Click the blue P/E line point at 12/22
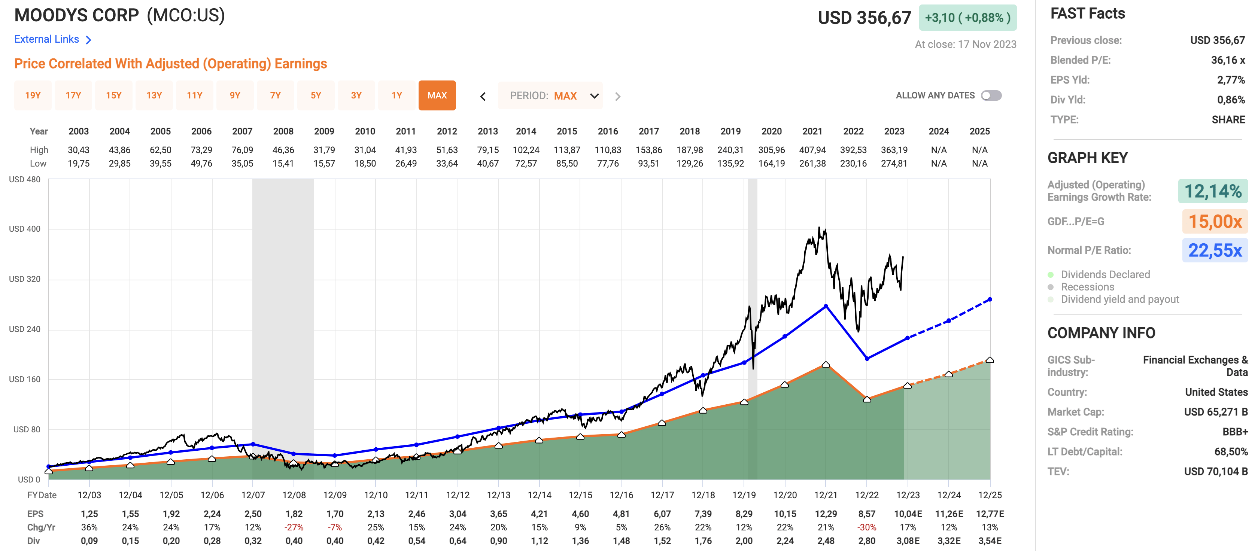This screenshot has height=551, width=1258. click(867, 358)
